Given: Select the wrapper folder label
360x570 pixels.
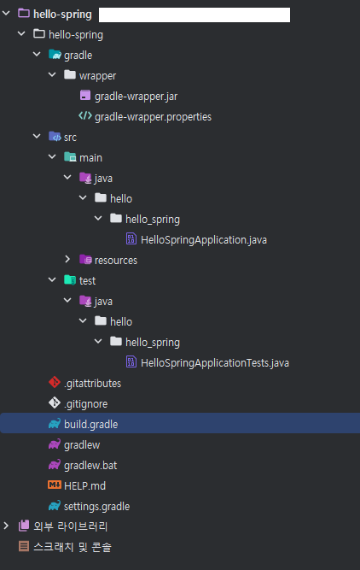Looking at the screenshot, I should click(97, 76).
